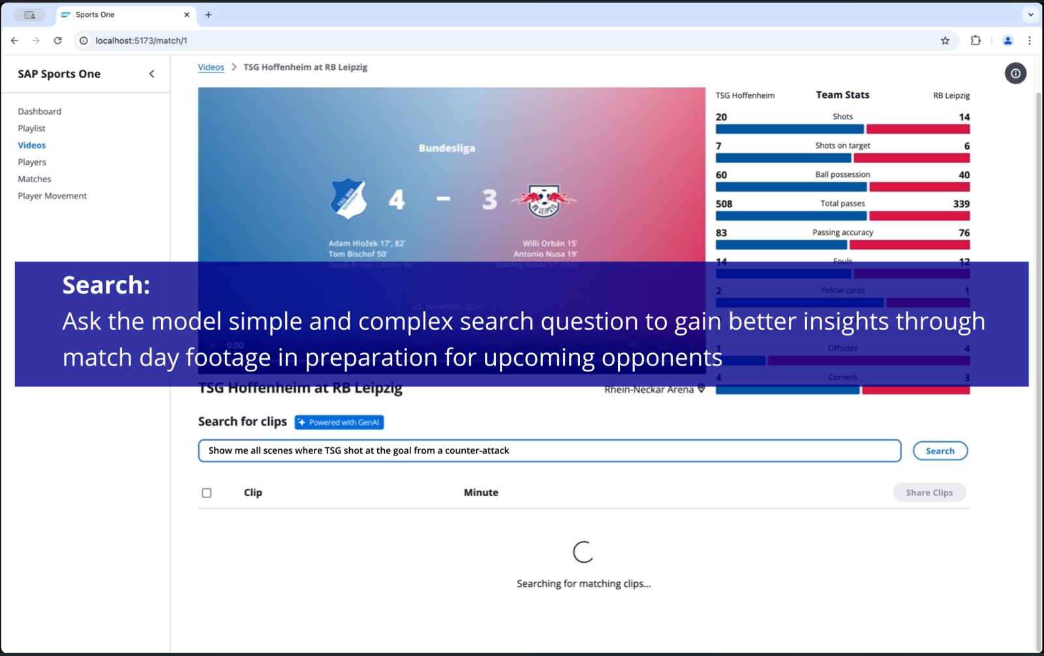The height and width of the screenshot is (656, 1044).
Task: Open Videos in the sidebar
Action: point(32,146)
